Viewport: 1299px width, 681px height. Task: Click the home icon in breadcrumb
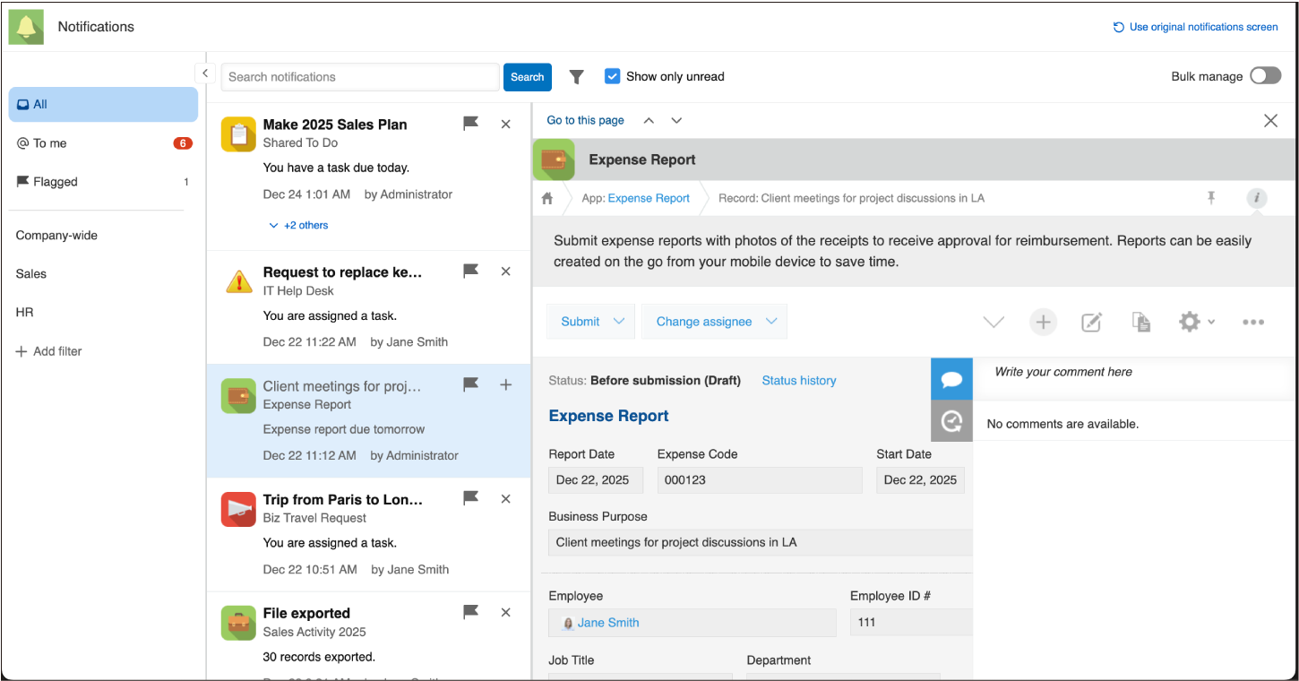(547, 198)
